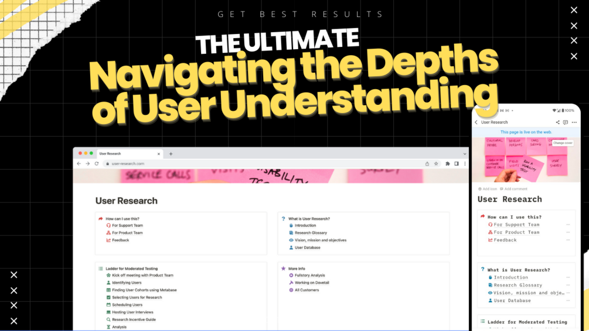Tap Feedback in mobile view
The height and width of the screenshot is (331, 589).
coord(505,240)
